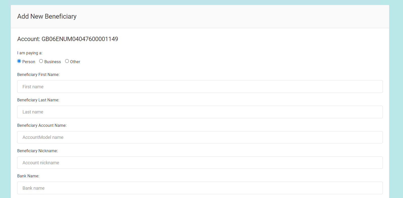Select the Person radio button

19,61
